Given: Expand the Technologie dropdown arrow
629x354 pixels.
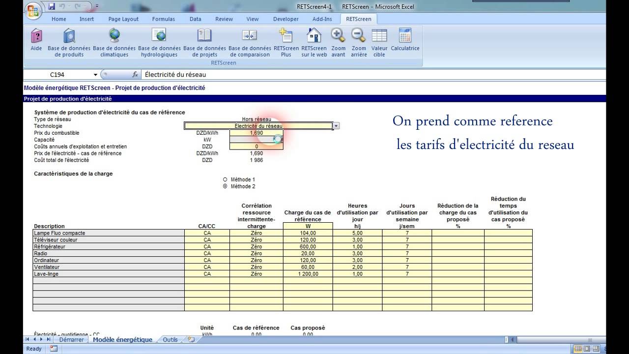Looking at the screenshot, I should tap(336, 126).
